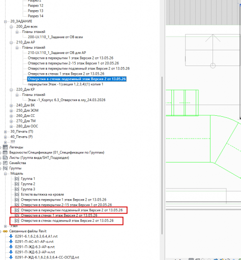Screen dimensions: 241x260
Task: Select the Листы (Группа вида/SHT_Подраздел) row
Action: point(39,158)
